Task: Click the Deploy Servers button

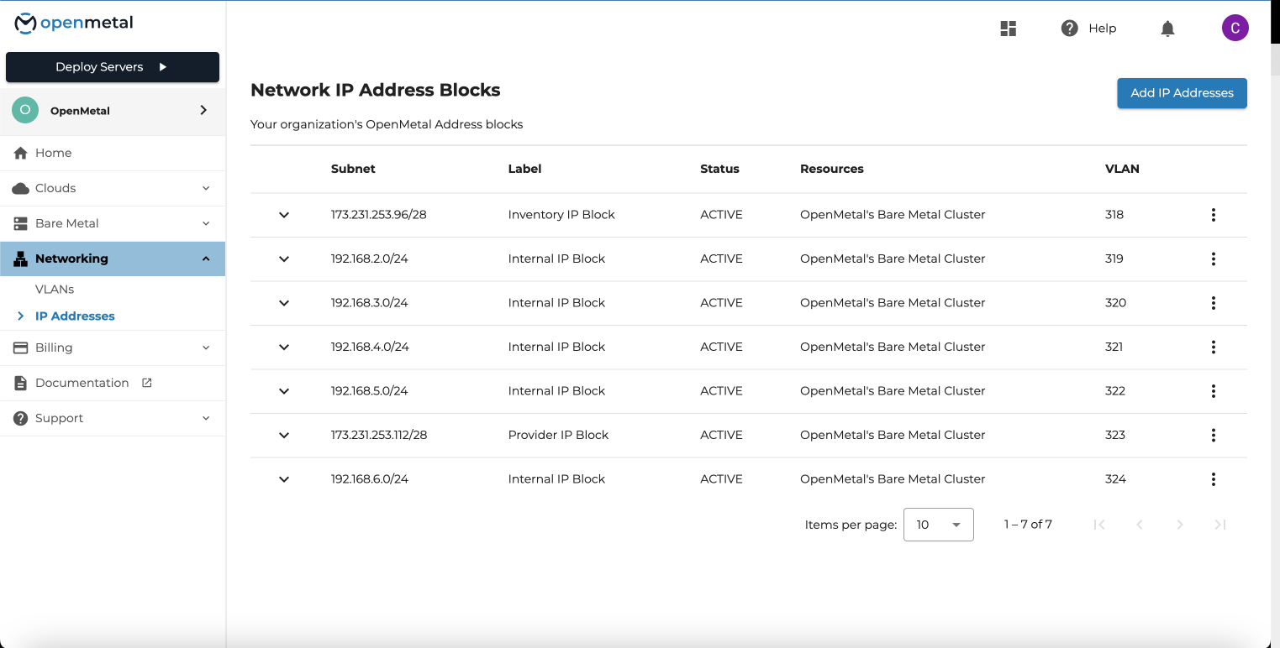Action: 112,67
